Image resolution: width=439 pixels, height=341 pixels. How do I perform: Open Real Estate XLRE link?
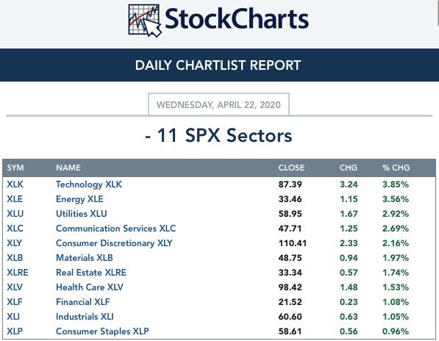tap(91, 273)
